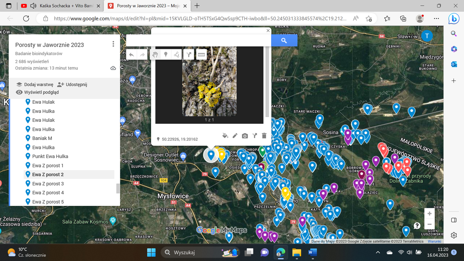Click Wyświetl podgląd eye preview

(37, 92)
